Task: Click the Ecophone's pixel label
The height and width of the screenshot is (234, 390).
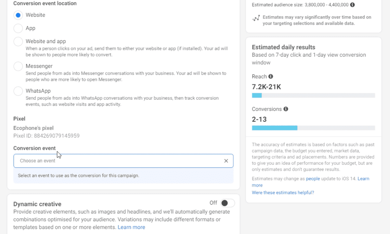Action: (33, 128)
